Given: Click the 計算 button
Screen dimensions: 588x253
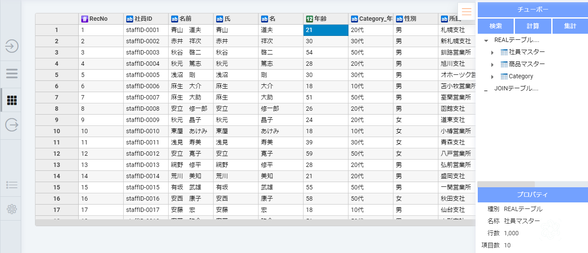Looking at the screenshot, I should point(533,26).
